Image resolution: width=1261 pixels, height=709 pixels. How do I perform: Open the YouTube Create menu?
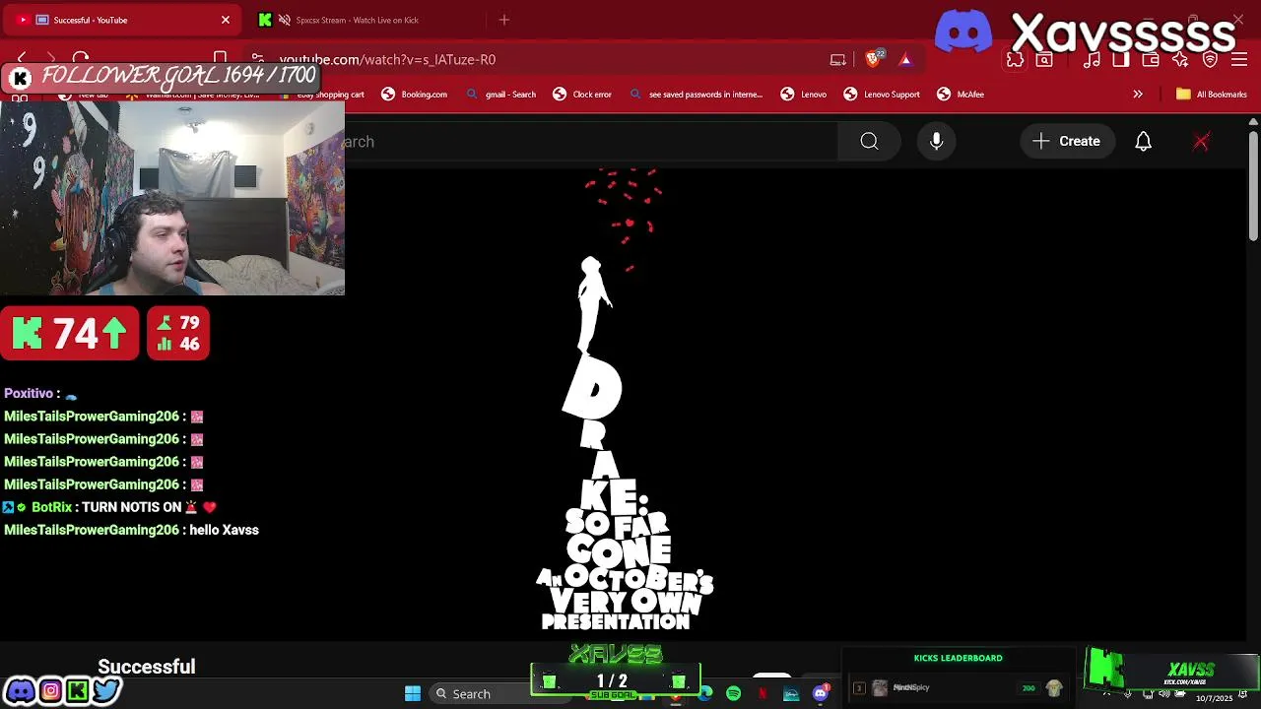[1066, 142]
